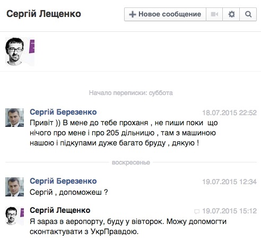This screenshot has width=261, height=241.
Task: Click the воскресенье day divider
Action: (x=131, y=162)
